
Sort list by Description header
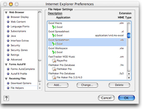click(x=55, y=13)
